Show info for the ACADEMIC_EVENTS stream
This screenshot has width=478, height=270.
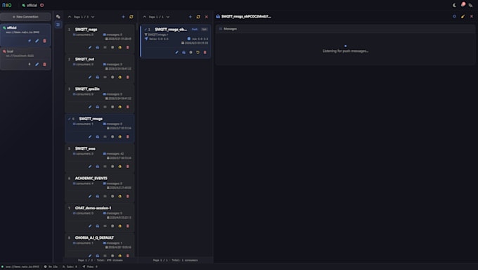[x=112, y=196]
